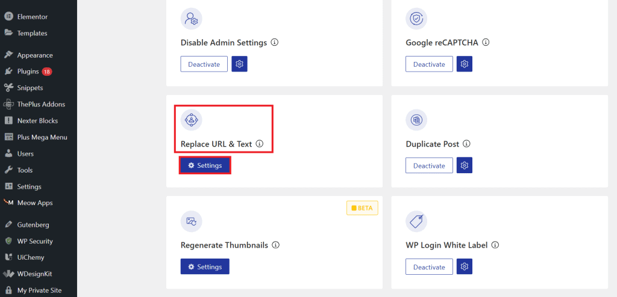The image size is (617, 297).
Task: Deactivate WP Login White Label feature
Action: pos(429,267)
